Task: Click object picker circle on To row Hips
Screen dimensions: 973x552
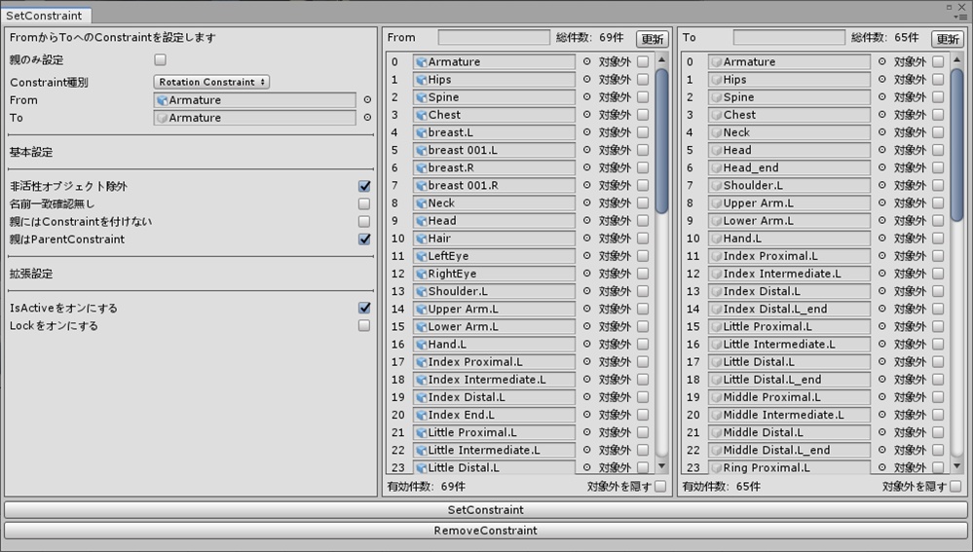Action: pyautogui.click(x=882, y=80)
